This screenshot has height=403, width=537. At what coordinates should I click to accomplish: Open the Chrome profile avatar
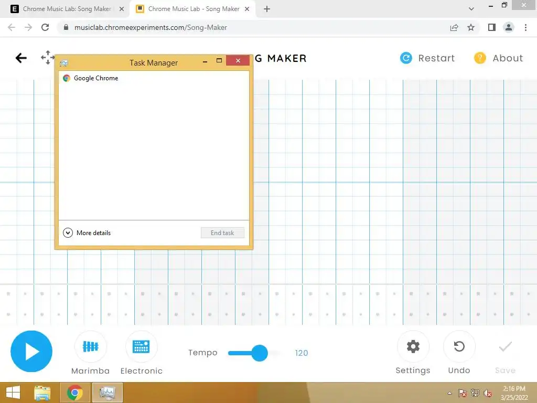pos(509,27)
